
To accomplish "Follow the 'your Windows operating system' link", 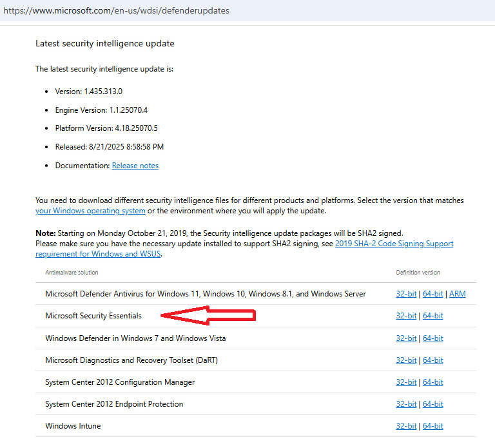I will tap(90, 211).
